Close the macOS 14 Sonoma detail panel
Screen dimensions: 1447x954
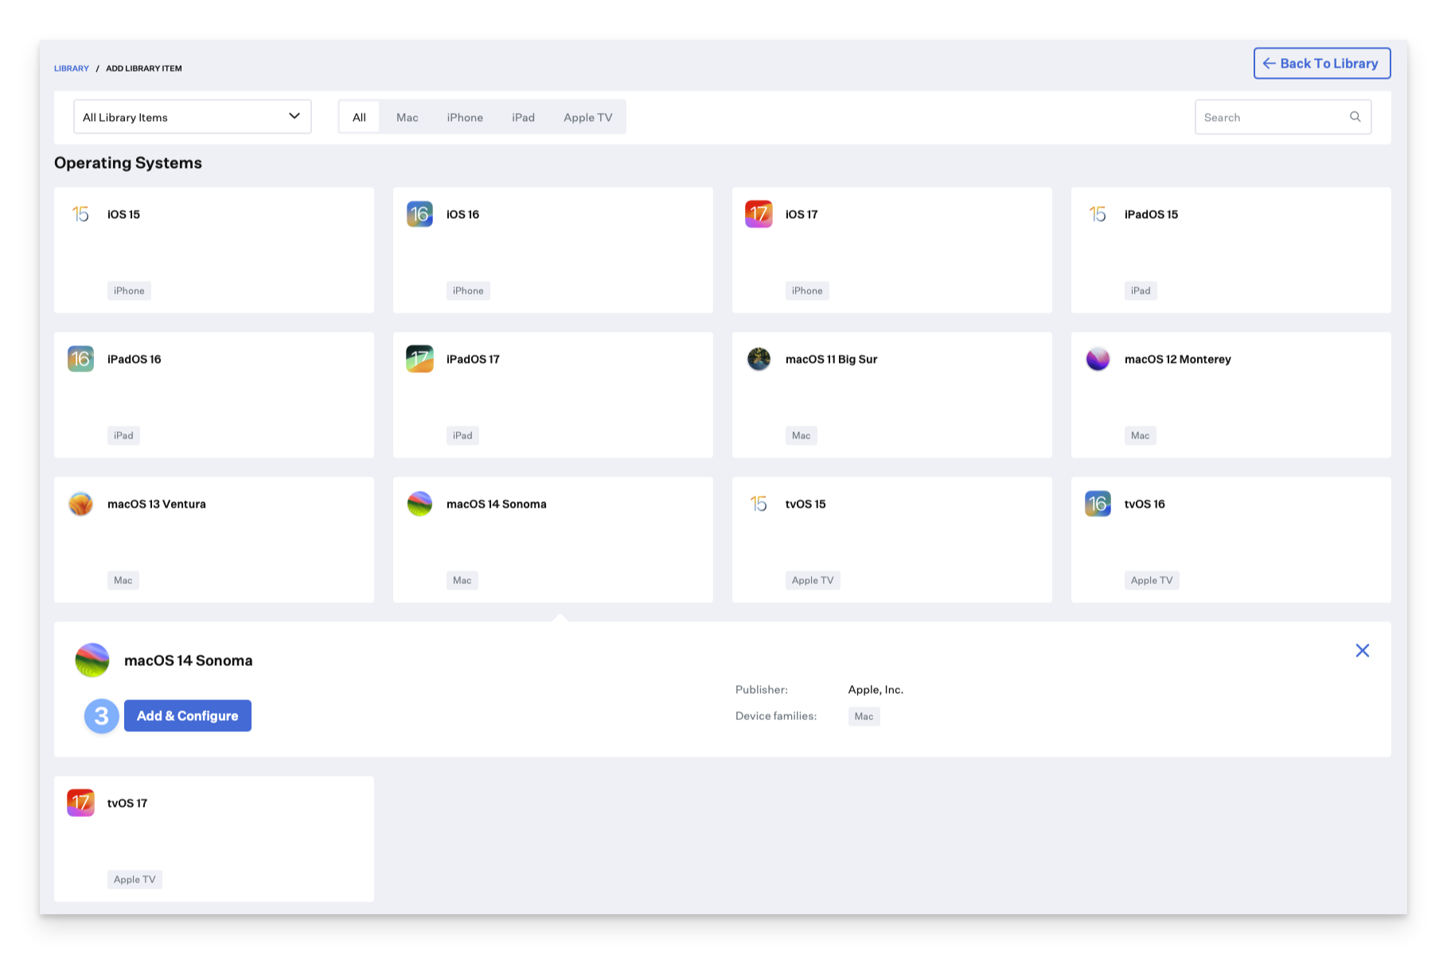[1363, 651]
